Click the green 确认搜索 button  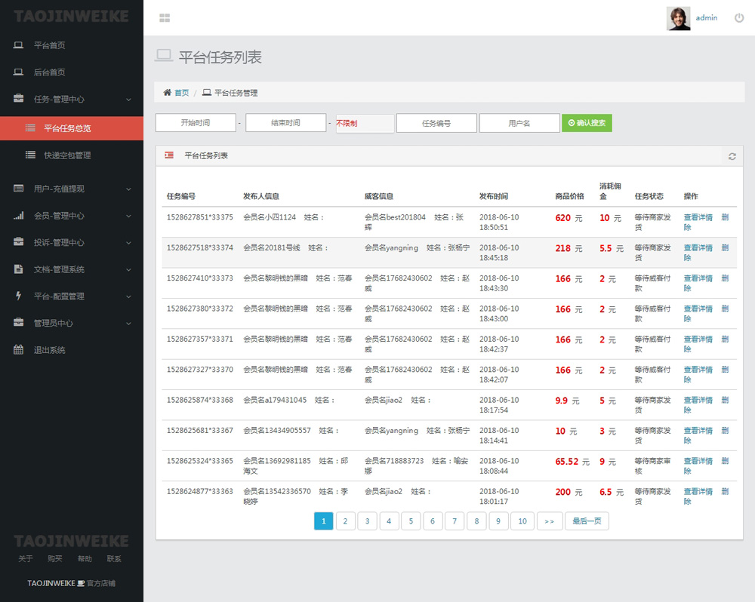tap(587, 123)
